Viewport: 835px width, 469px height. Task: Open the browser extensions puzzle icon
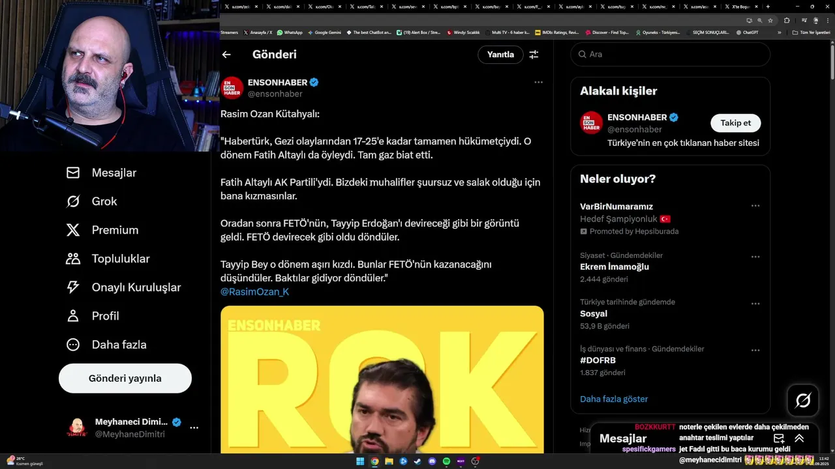(787, 20)
